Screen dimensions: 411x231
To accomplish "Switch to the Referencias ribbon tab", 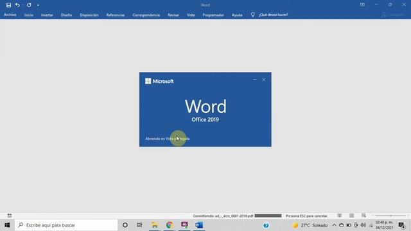I will pyautogui.click(x=116, y=15).
